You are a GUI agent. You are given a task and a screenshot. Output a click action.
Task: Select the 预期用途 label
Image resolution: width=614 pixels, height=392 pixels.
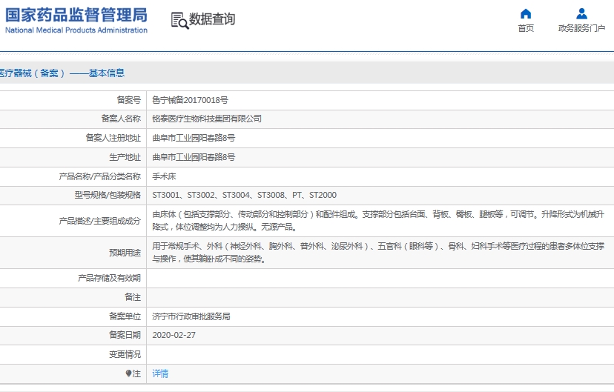point(125,253)
